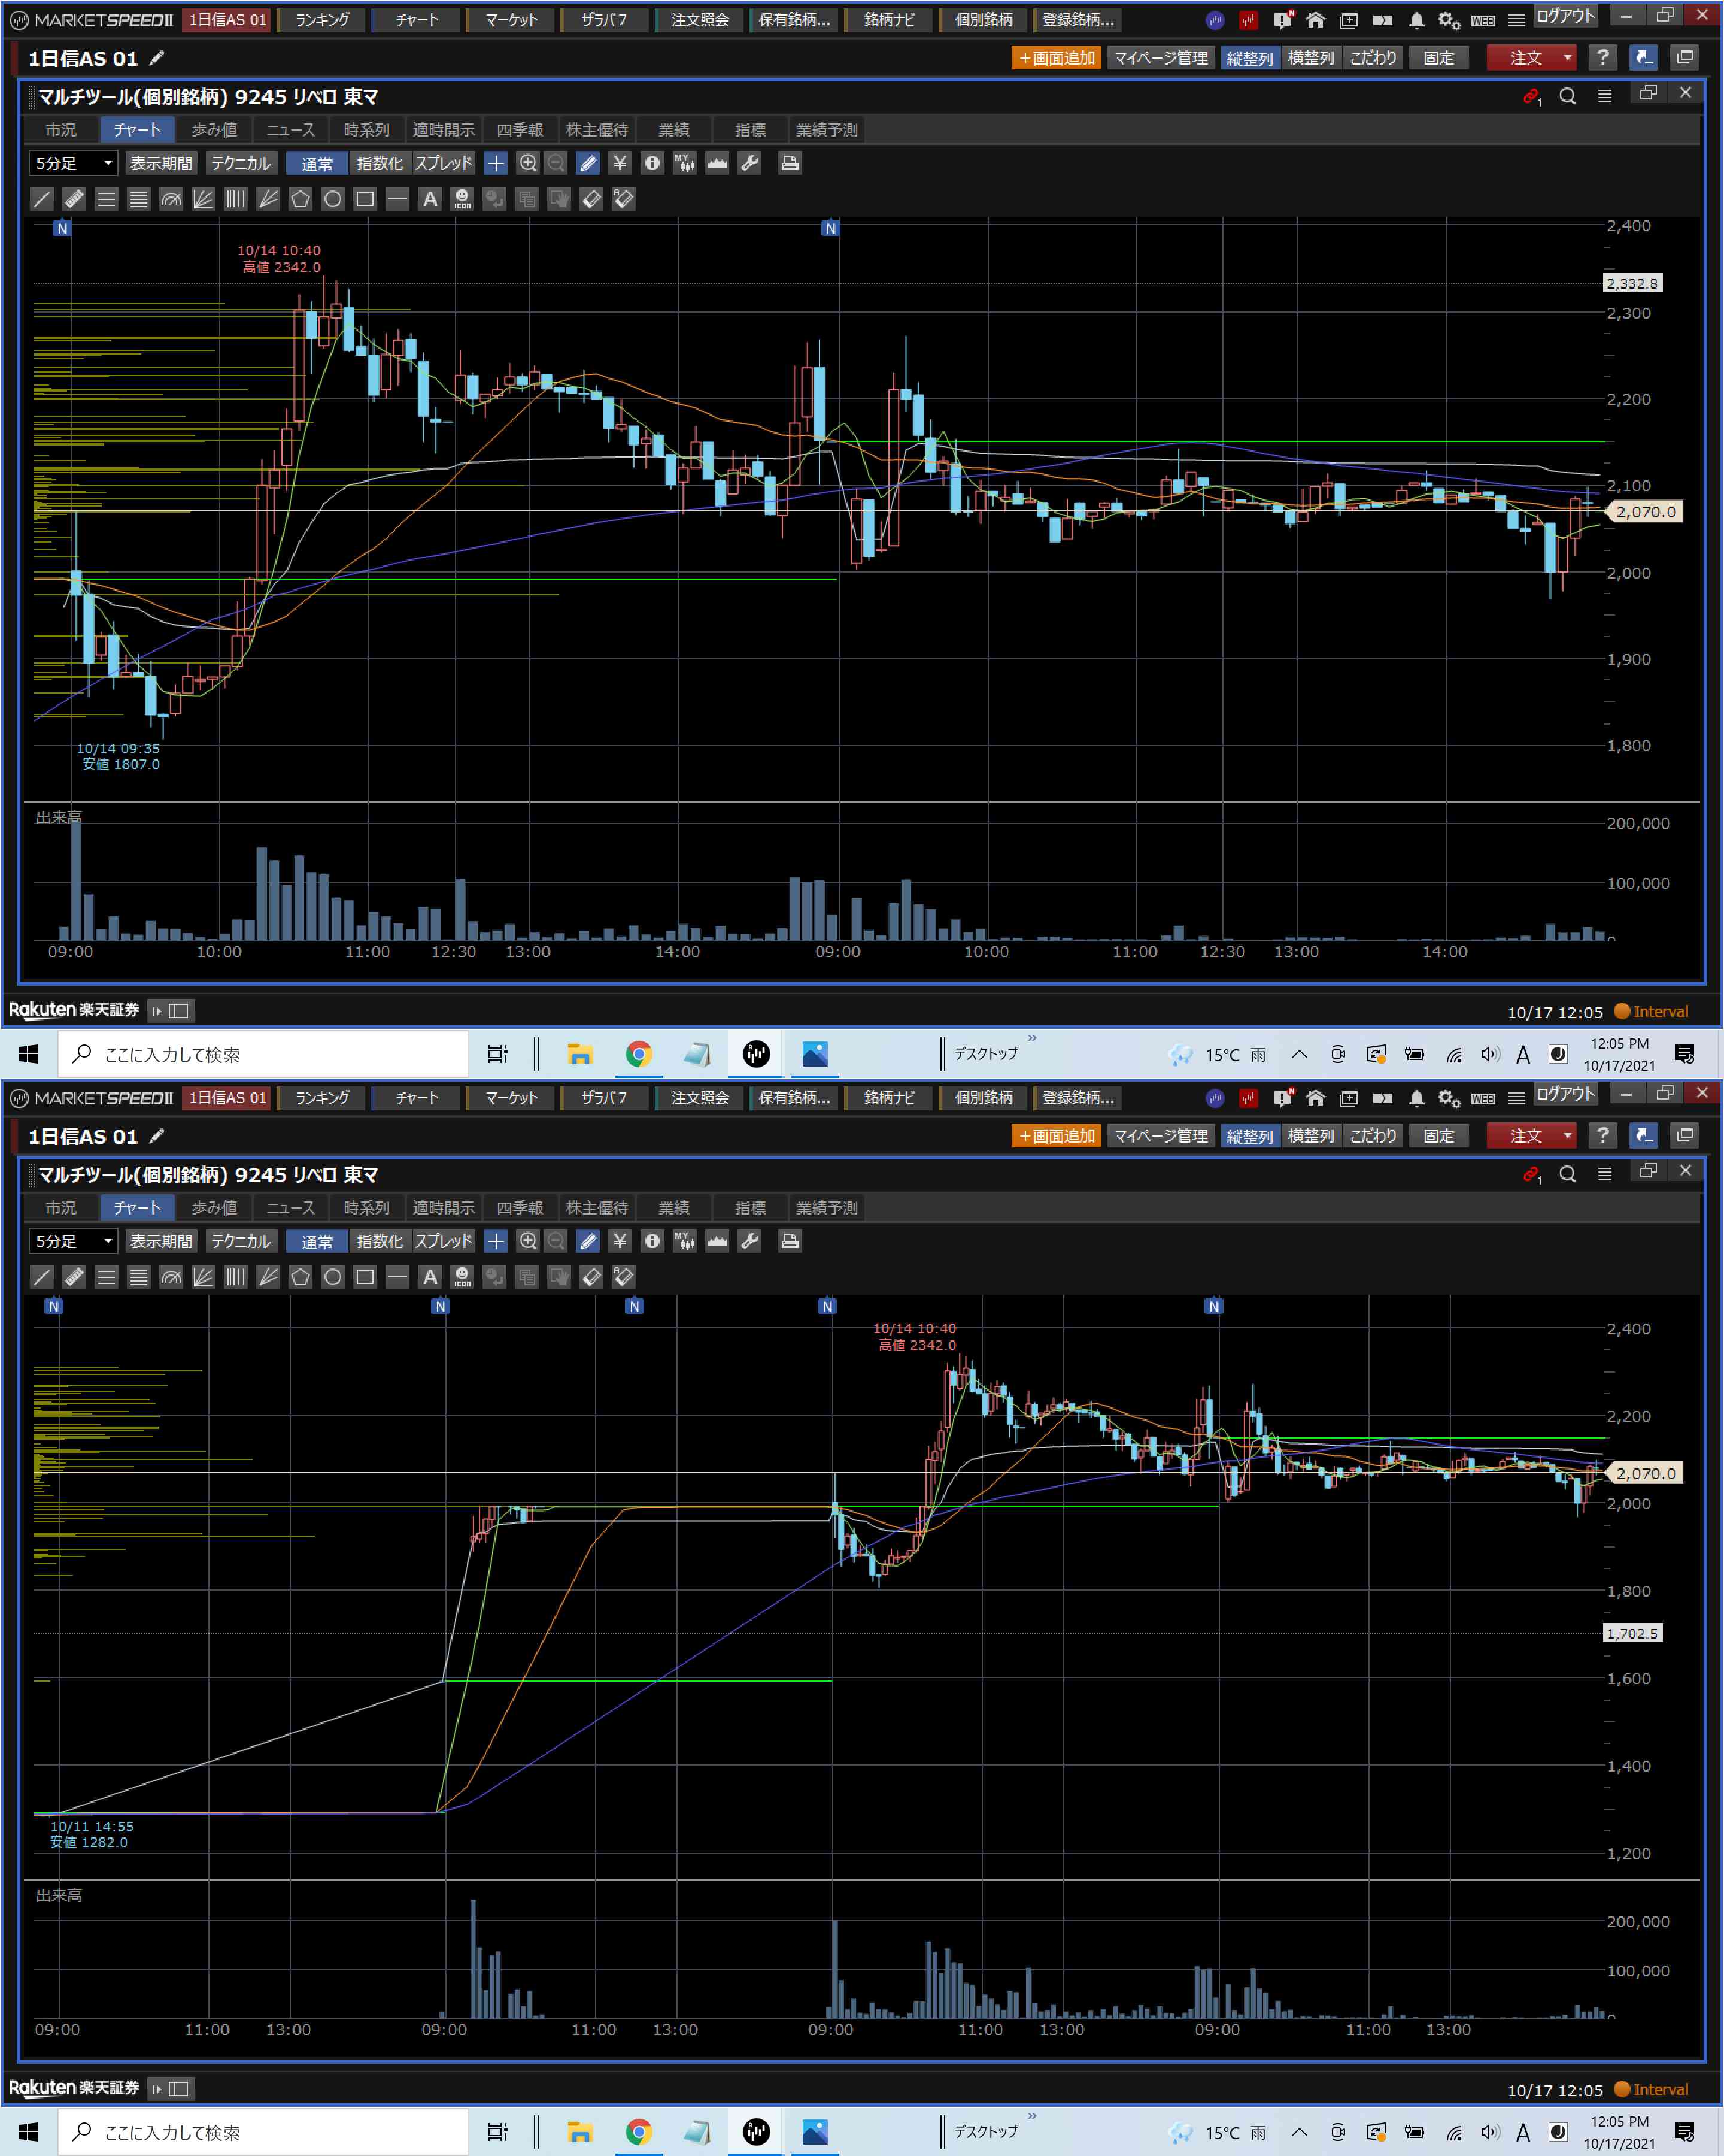Toggle スプレッド mode in top chart

click(443, 163)
